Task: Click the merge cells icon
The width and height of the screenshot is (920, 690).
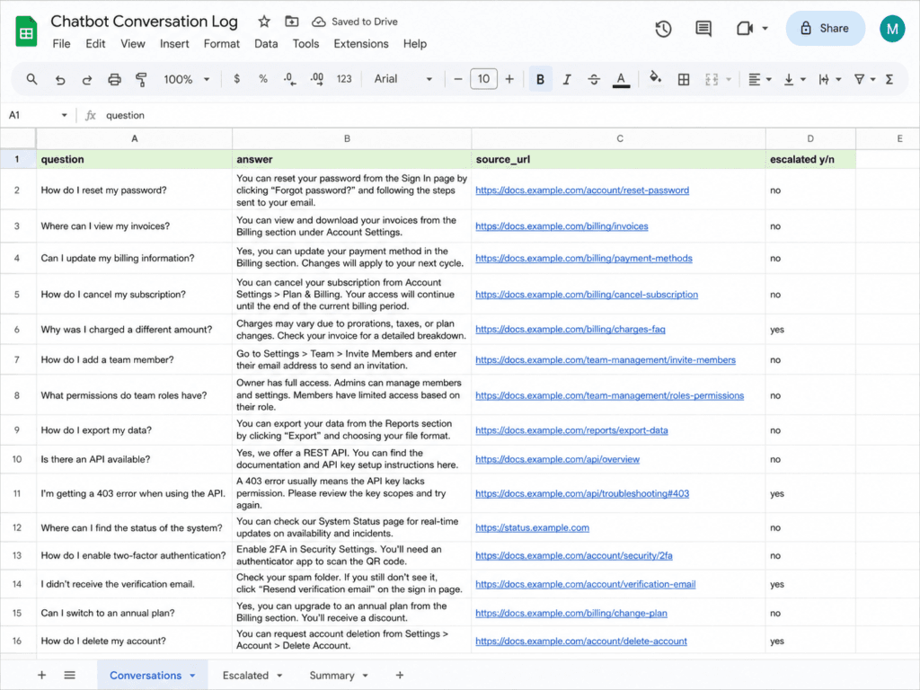Action: pos(712,79)
